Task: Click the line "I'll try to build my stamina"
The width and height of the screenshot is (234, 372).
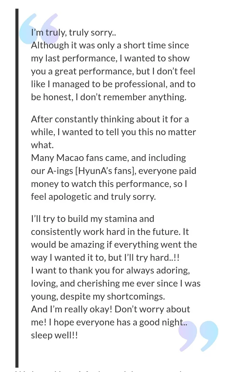Action: (x=93, y=219)
